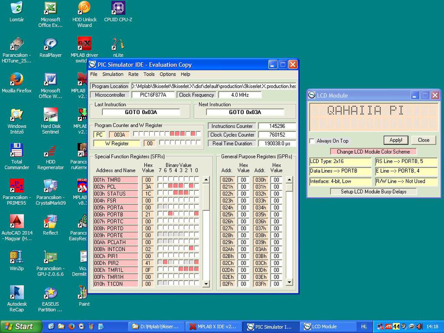The image size is (444, 333).
Task: Enable the Always On Top checkbox
Action: click(x=312, y=141)
